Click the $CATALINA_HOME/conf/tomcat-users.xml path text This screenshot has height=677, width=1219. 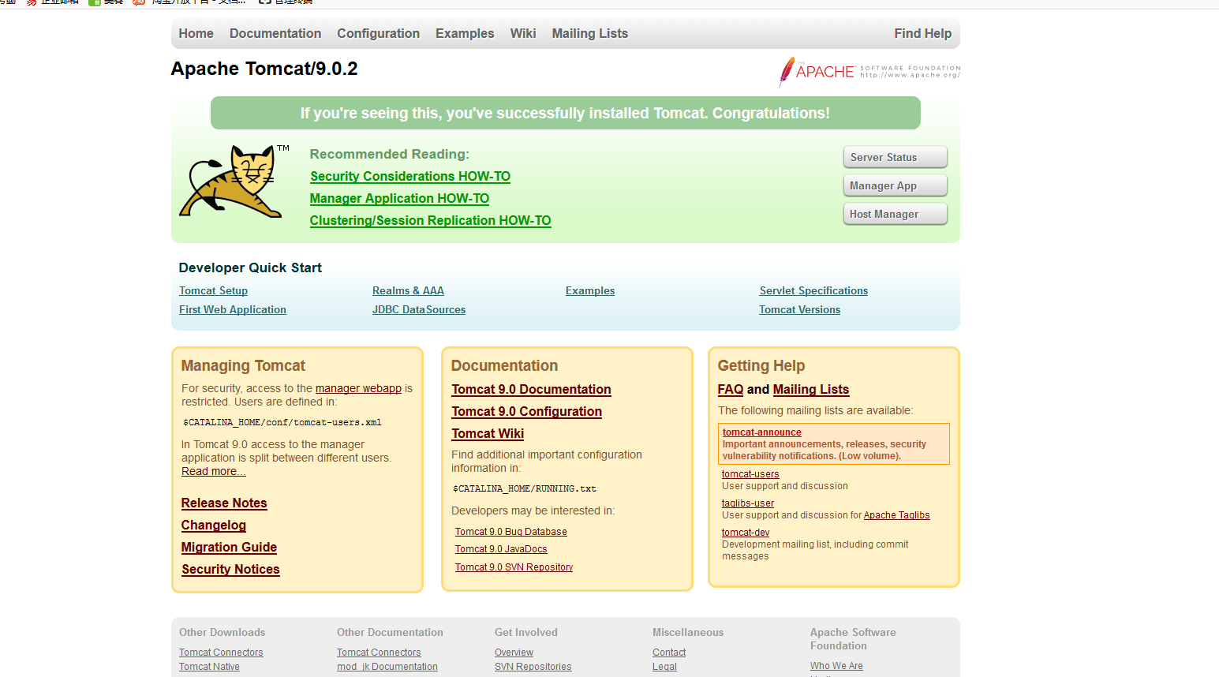pyautogui.click(x=282, y=422)
